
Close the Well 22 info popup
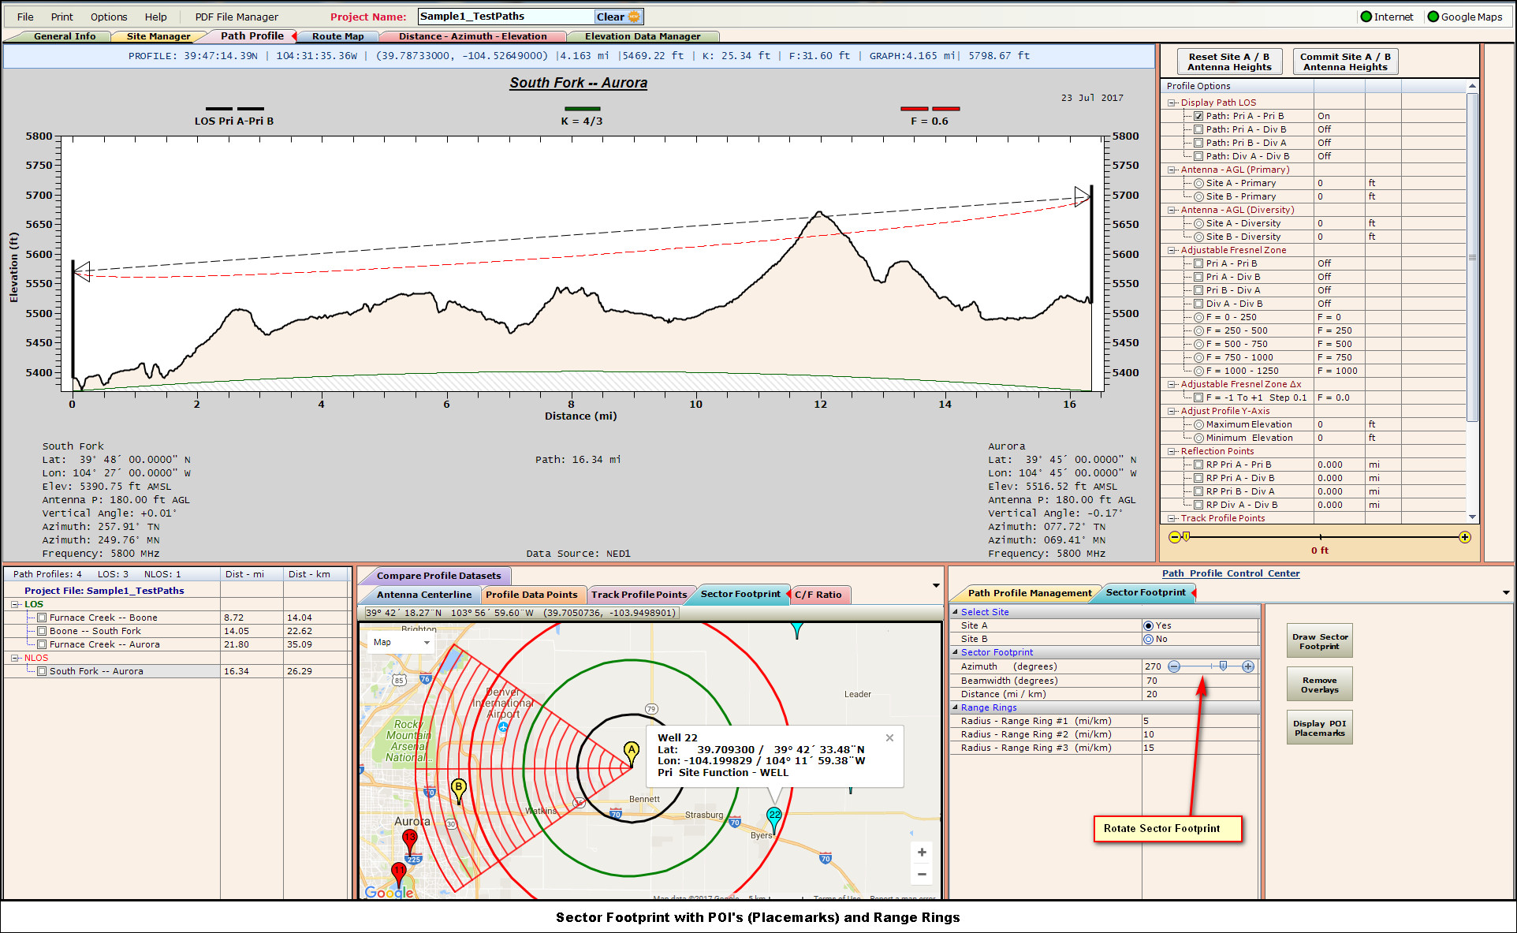click(889, 738)
